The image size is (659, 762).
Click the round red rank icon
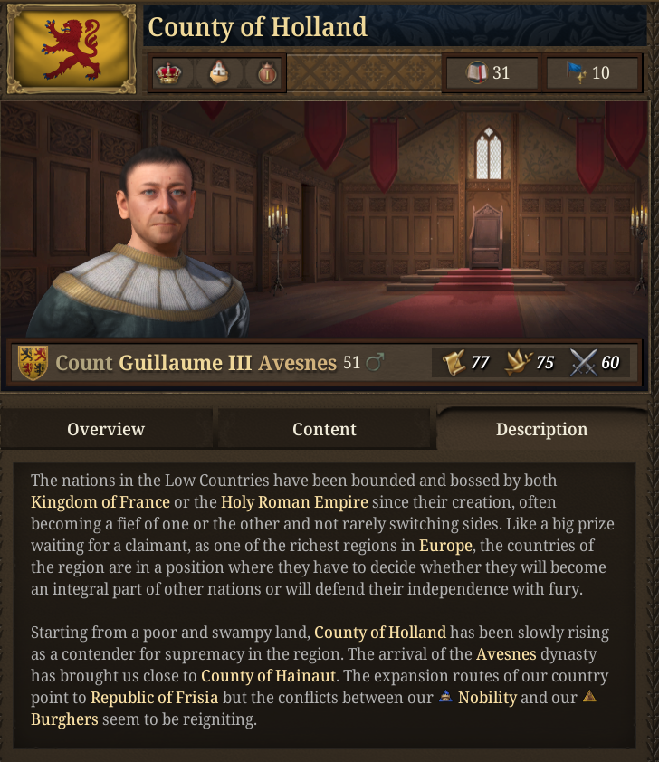[x=267, y=74]
